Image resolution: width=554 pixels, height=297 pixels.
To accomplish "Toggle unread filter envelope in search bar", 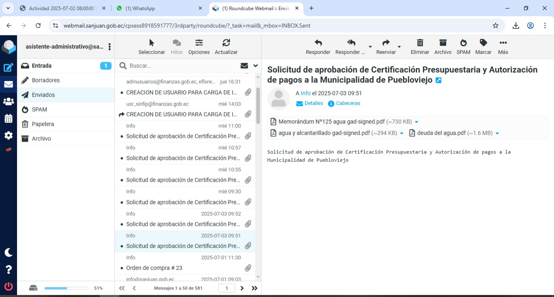I will coord(244,66).
